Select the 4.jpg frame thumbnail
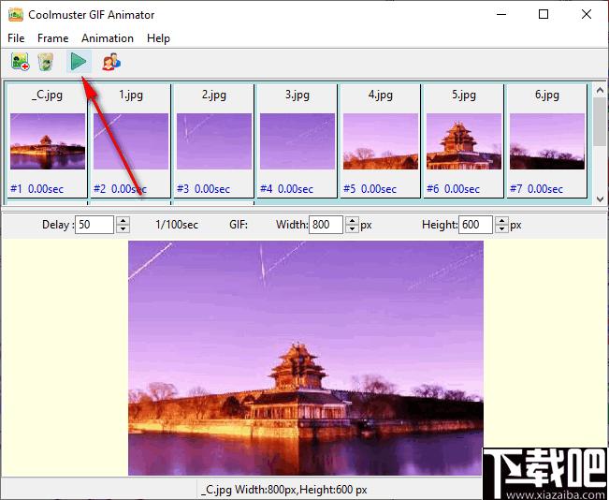 [x=381, y=141]
